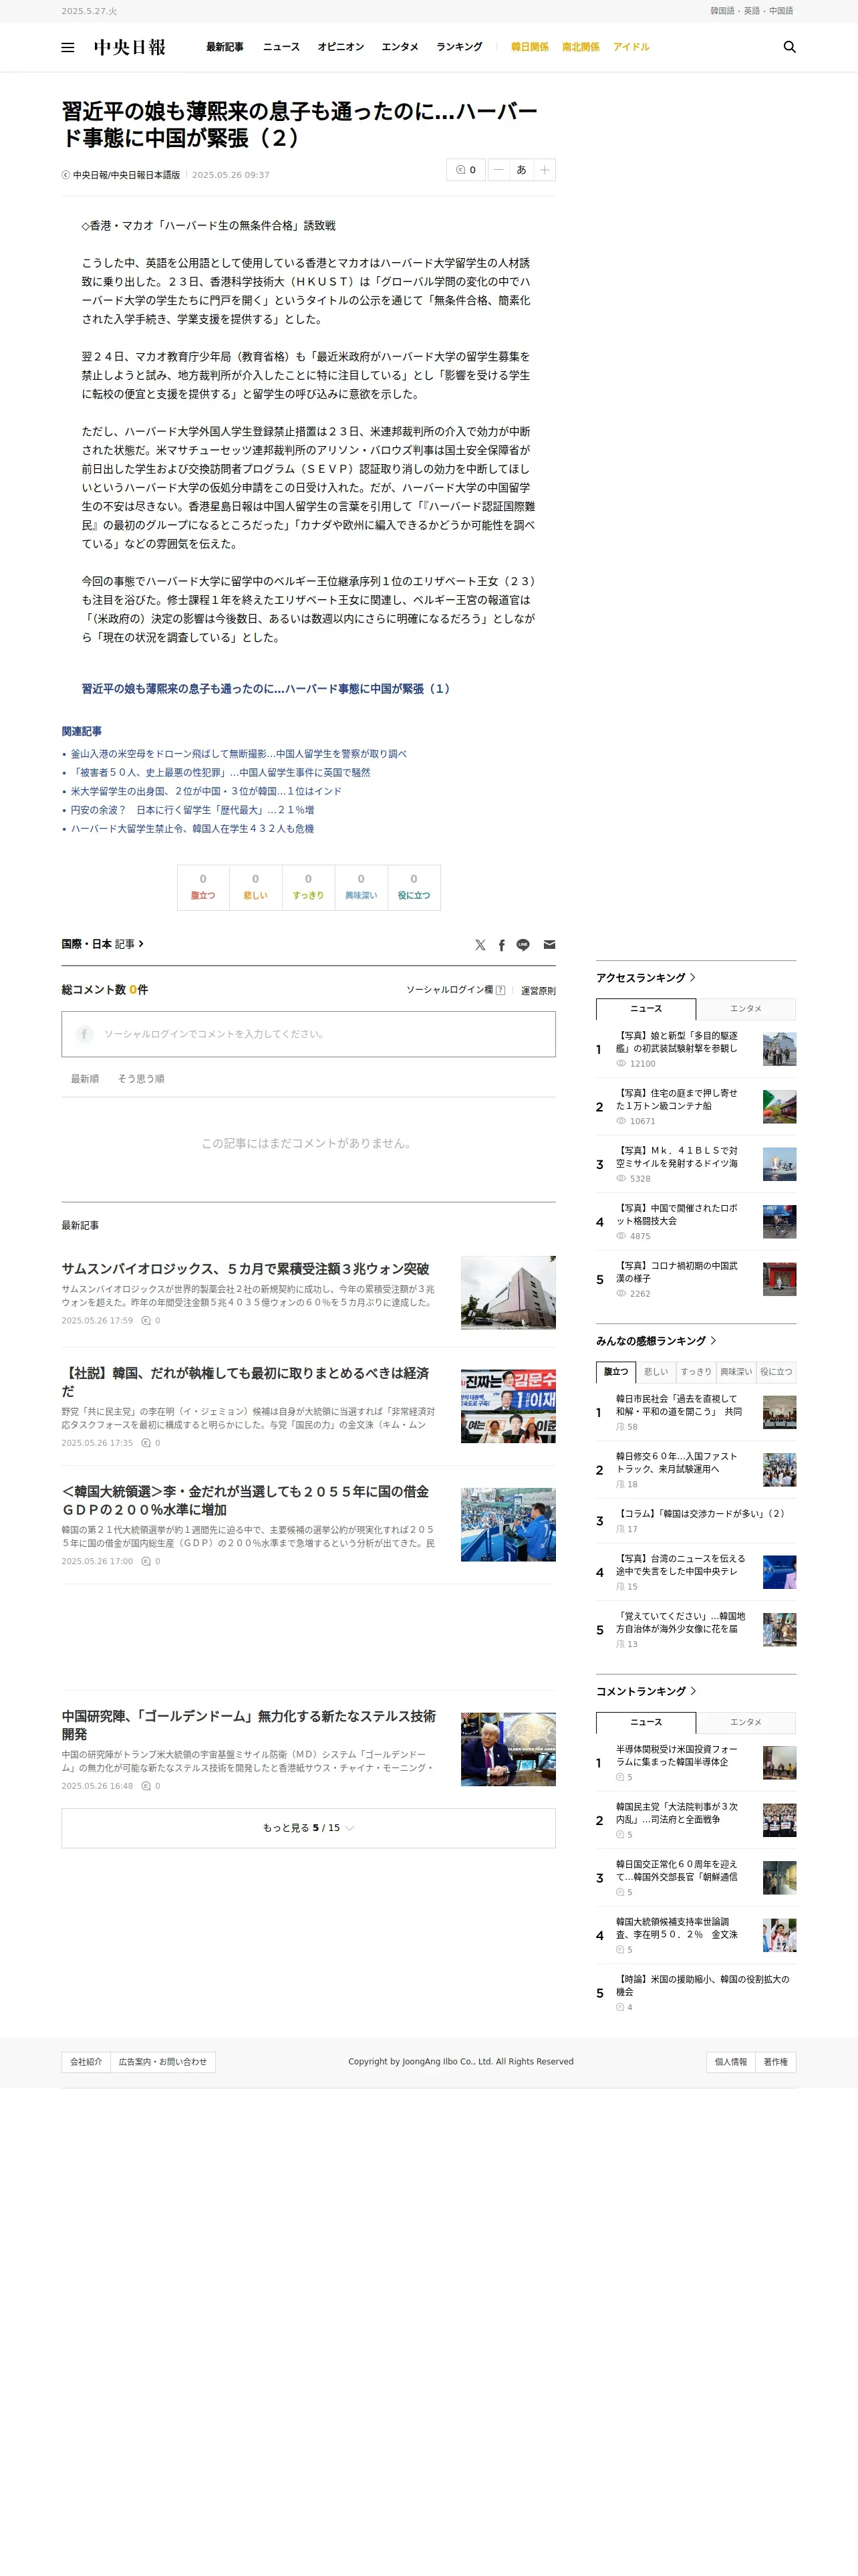858x2576 pixels.
Task: Switch to the 英語 edition
Action: click(x=751, y=11)
